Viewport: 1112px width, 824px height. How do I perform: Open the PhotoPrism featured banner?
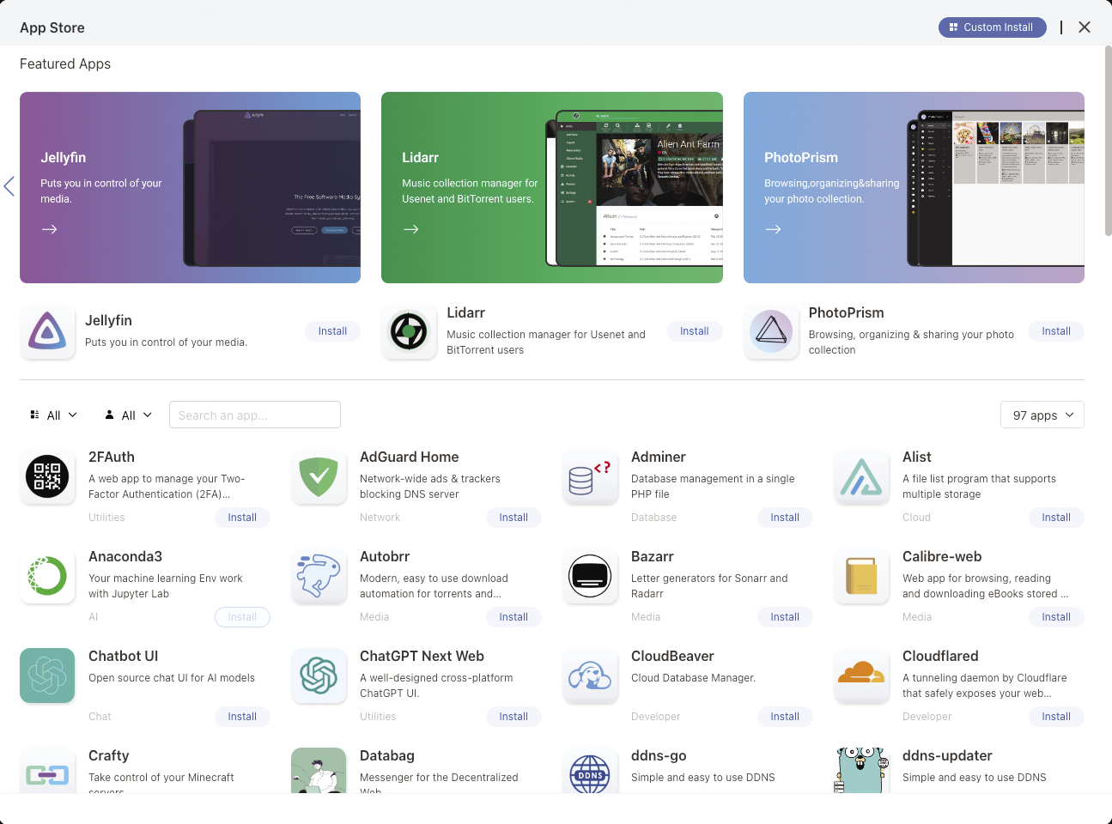914,187
